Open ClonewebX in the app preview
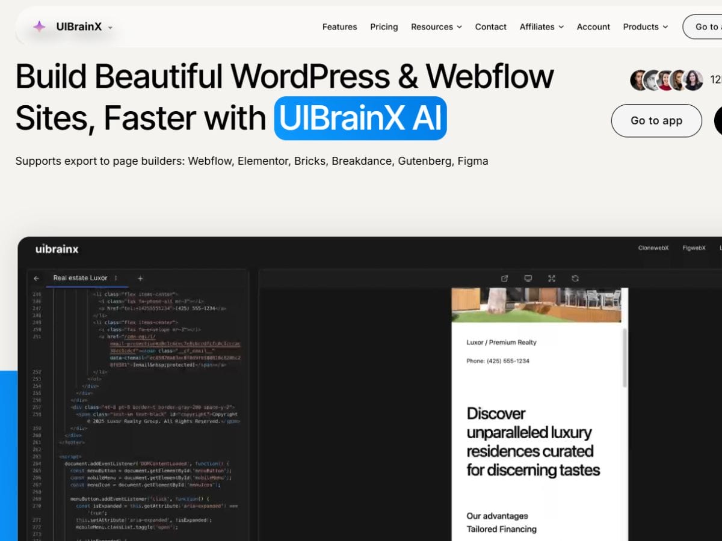This screenshot has width=722, height=541. click(653, 248)
